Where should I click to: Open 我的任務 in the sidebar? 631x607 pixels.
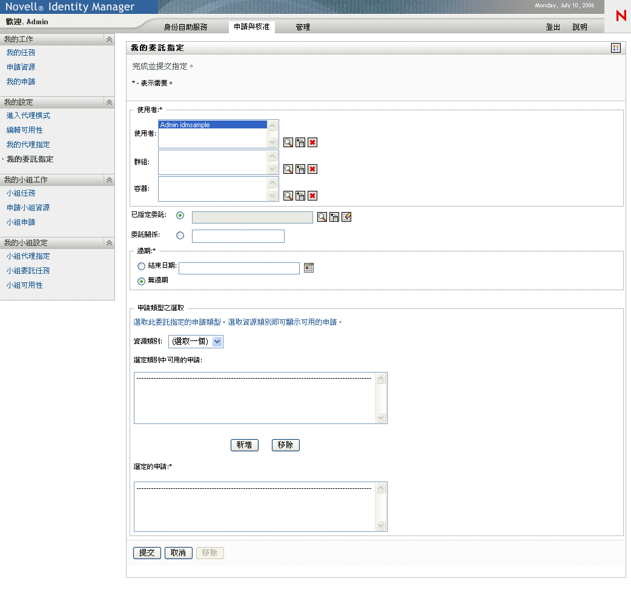pyautogui.click(x=21, y=53)
